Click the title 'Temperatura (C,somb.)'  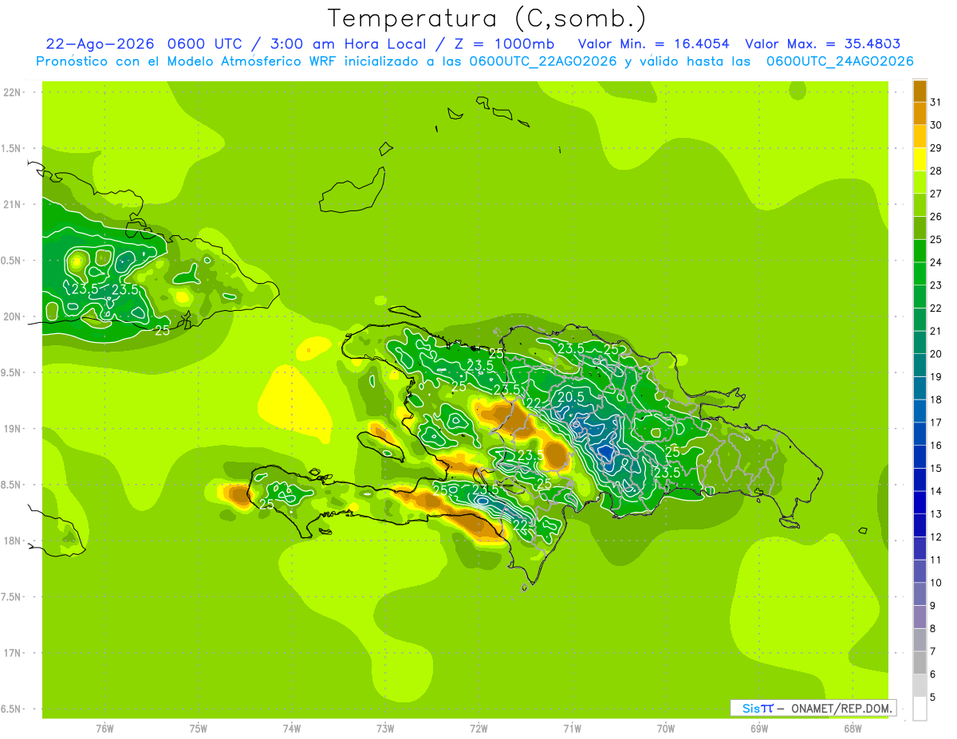pos(486,18)
